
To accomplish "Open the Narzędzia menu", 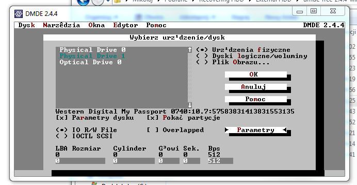I will pos(61,25).
